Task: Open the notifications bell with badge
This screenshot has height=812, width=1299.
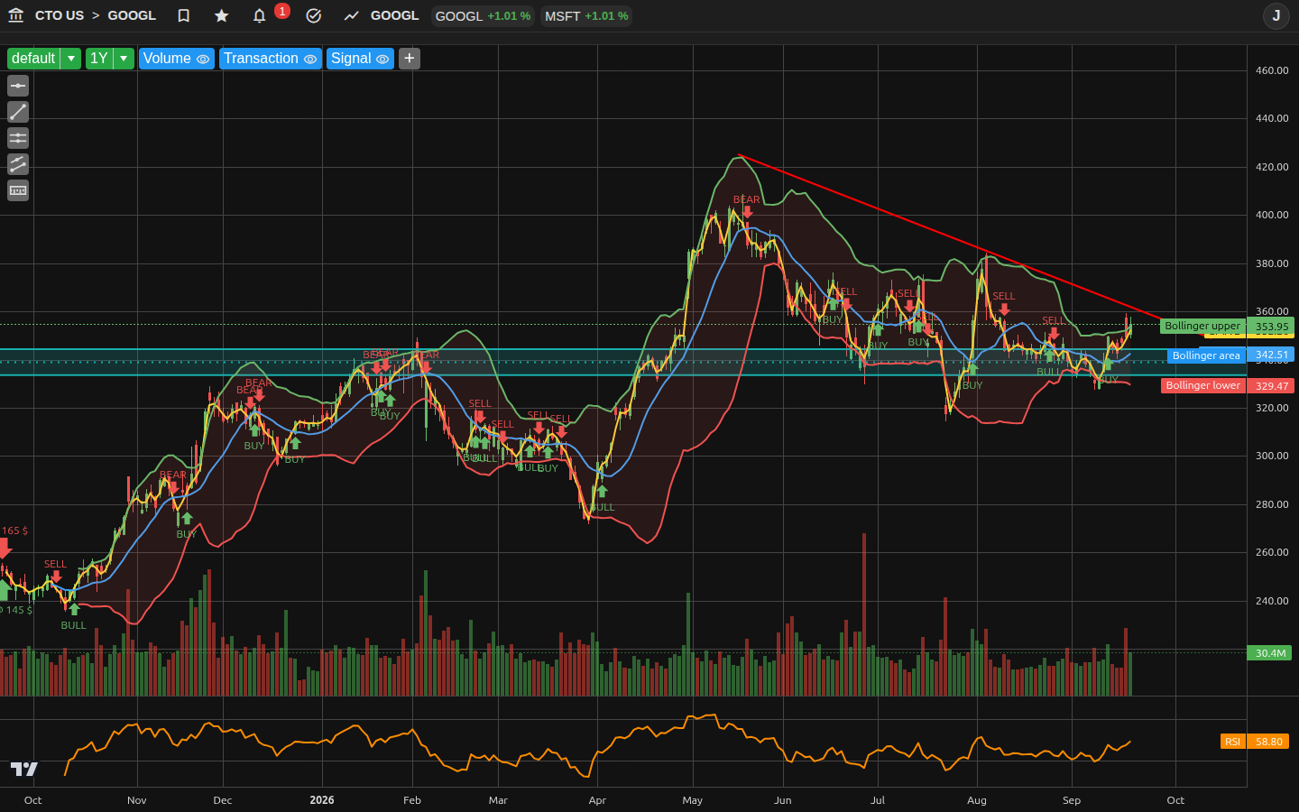Action: tap(260, 15)
